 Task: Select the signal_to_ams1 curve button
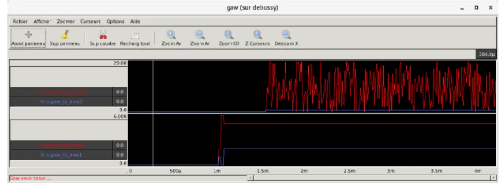coord(61,154)
